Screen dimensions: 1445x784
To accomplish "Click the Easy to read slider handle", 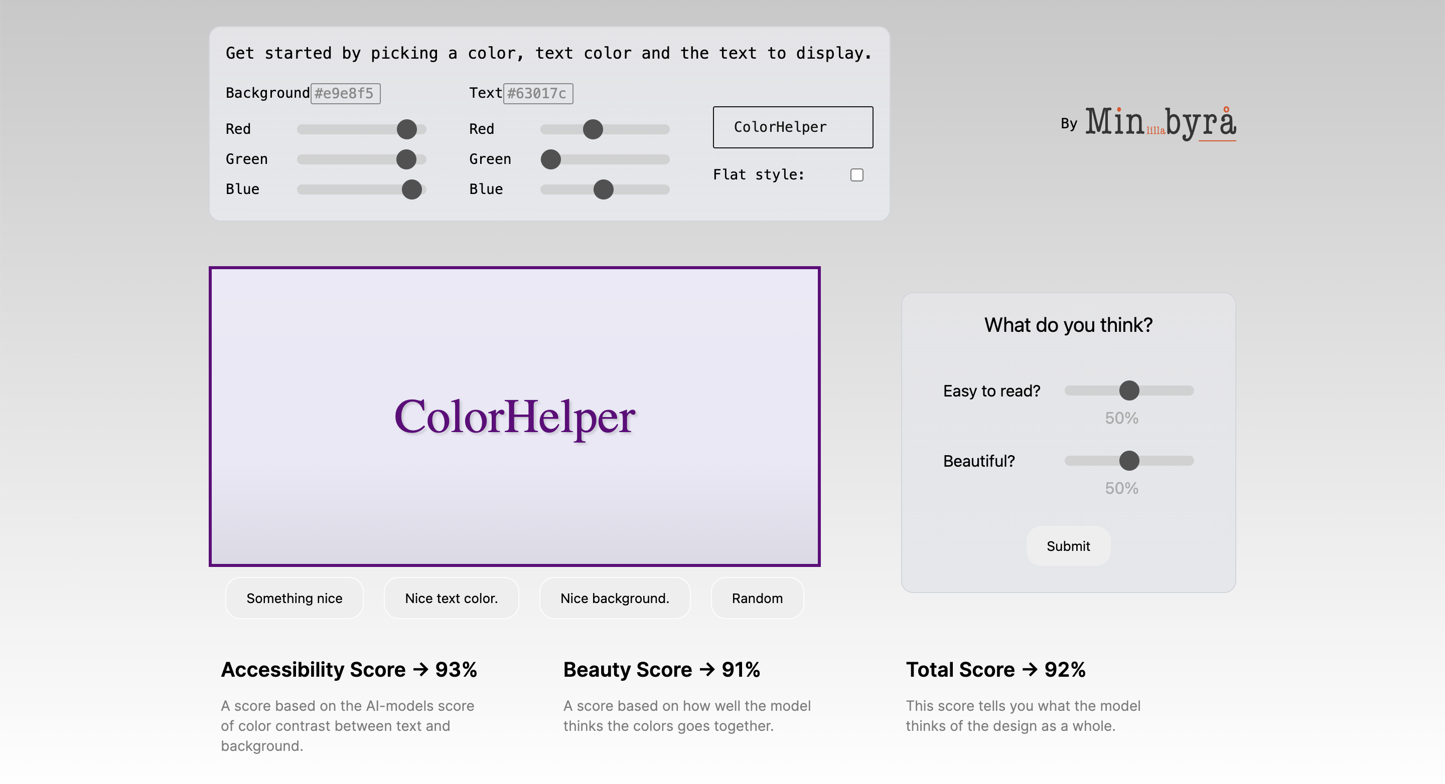I will (1129, 390).
